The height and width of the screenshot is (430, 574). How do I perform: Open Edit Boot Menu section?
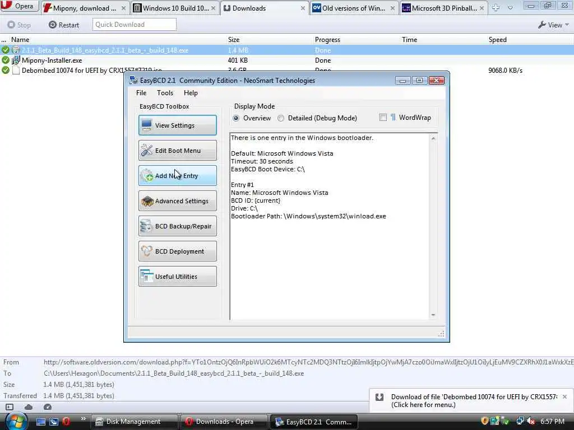178,150
